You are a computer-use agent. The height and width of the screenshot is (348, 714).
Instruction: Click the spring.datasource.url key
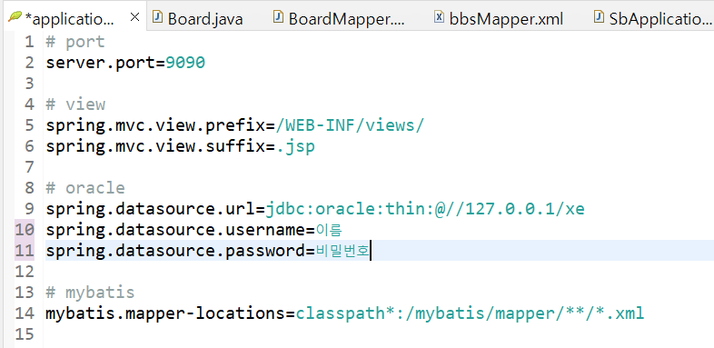[x=151, y=209]
